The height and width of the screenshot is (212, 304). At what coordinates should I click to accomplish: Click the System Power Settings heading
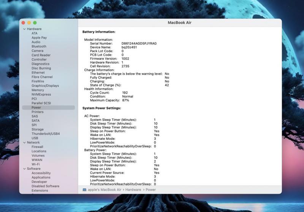(102, 108)
